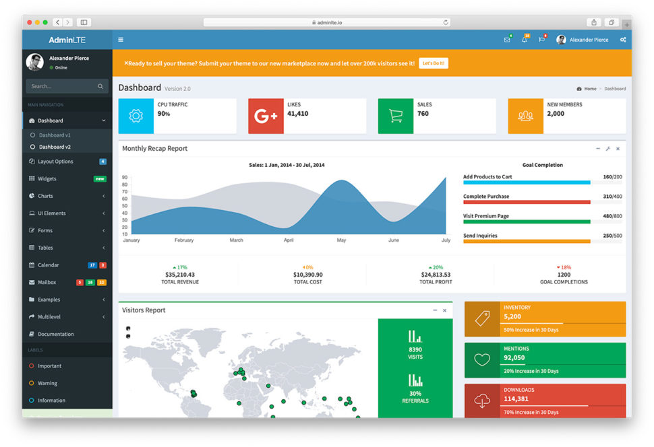This screenshot has height=447, width=654.
Task: Open the Home breadcrumb link
Action: [586, 88]
